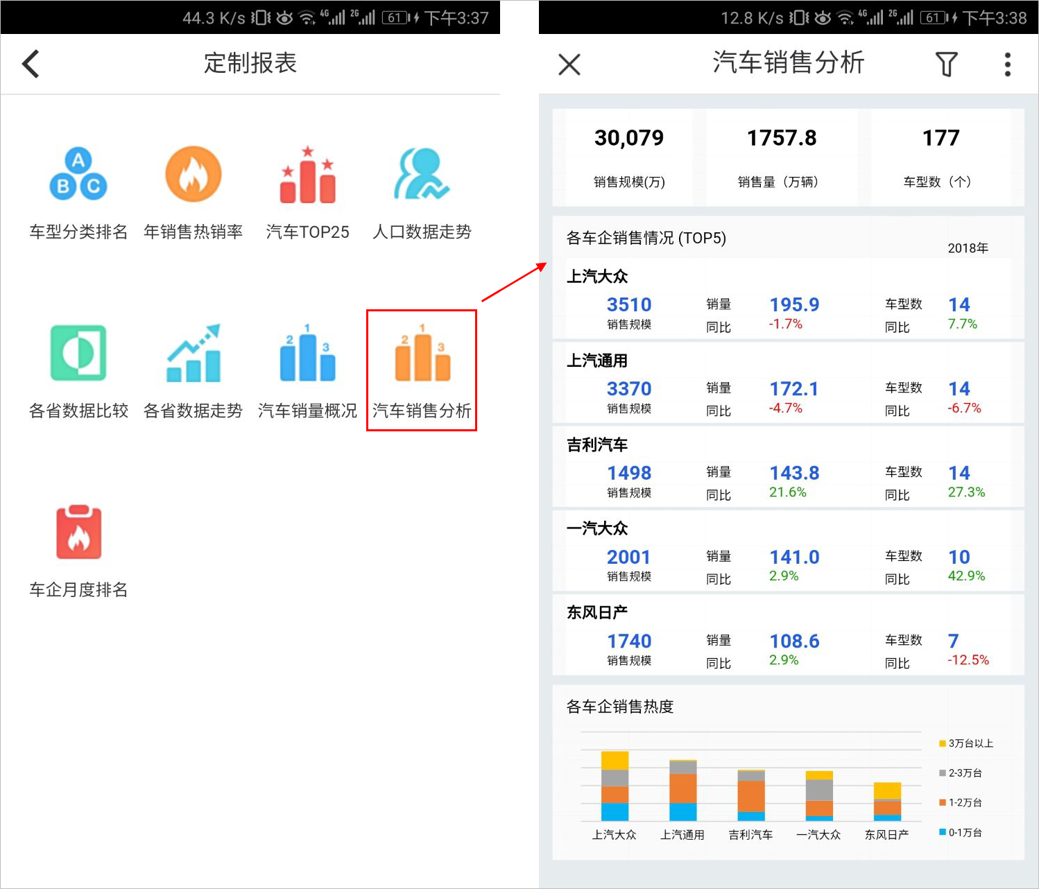
Task: Tap the 177 车型数 summary card
Action: [941, 157]
